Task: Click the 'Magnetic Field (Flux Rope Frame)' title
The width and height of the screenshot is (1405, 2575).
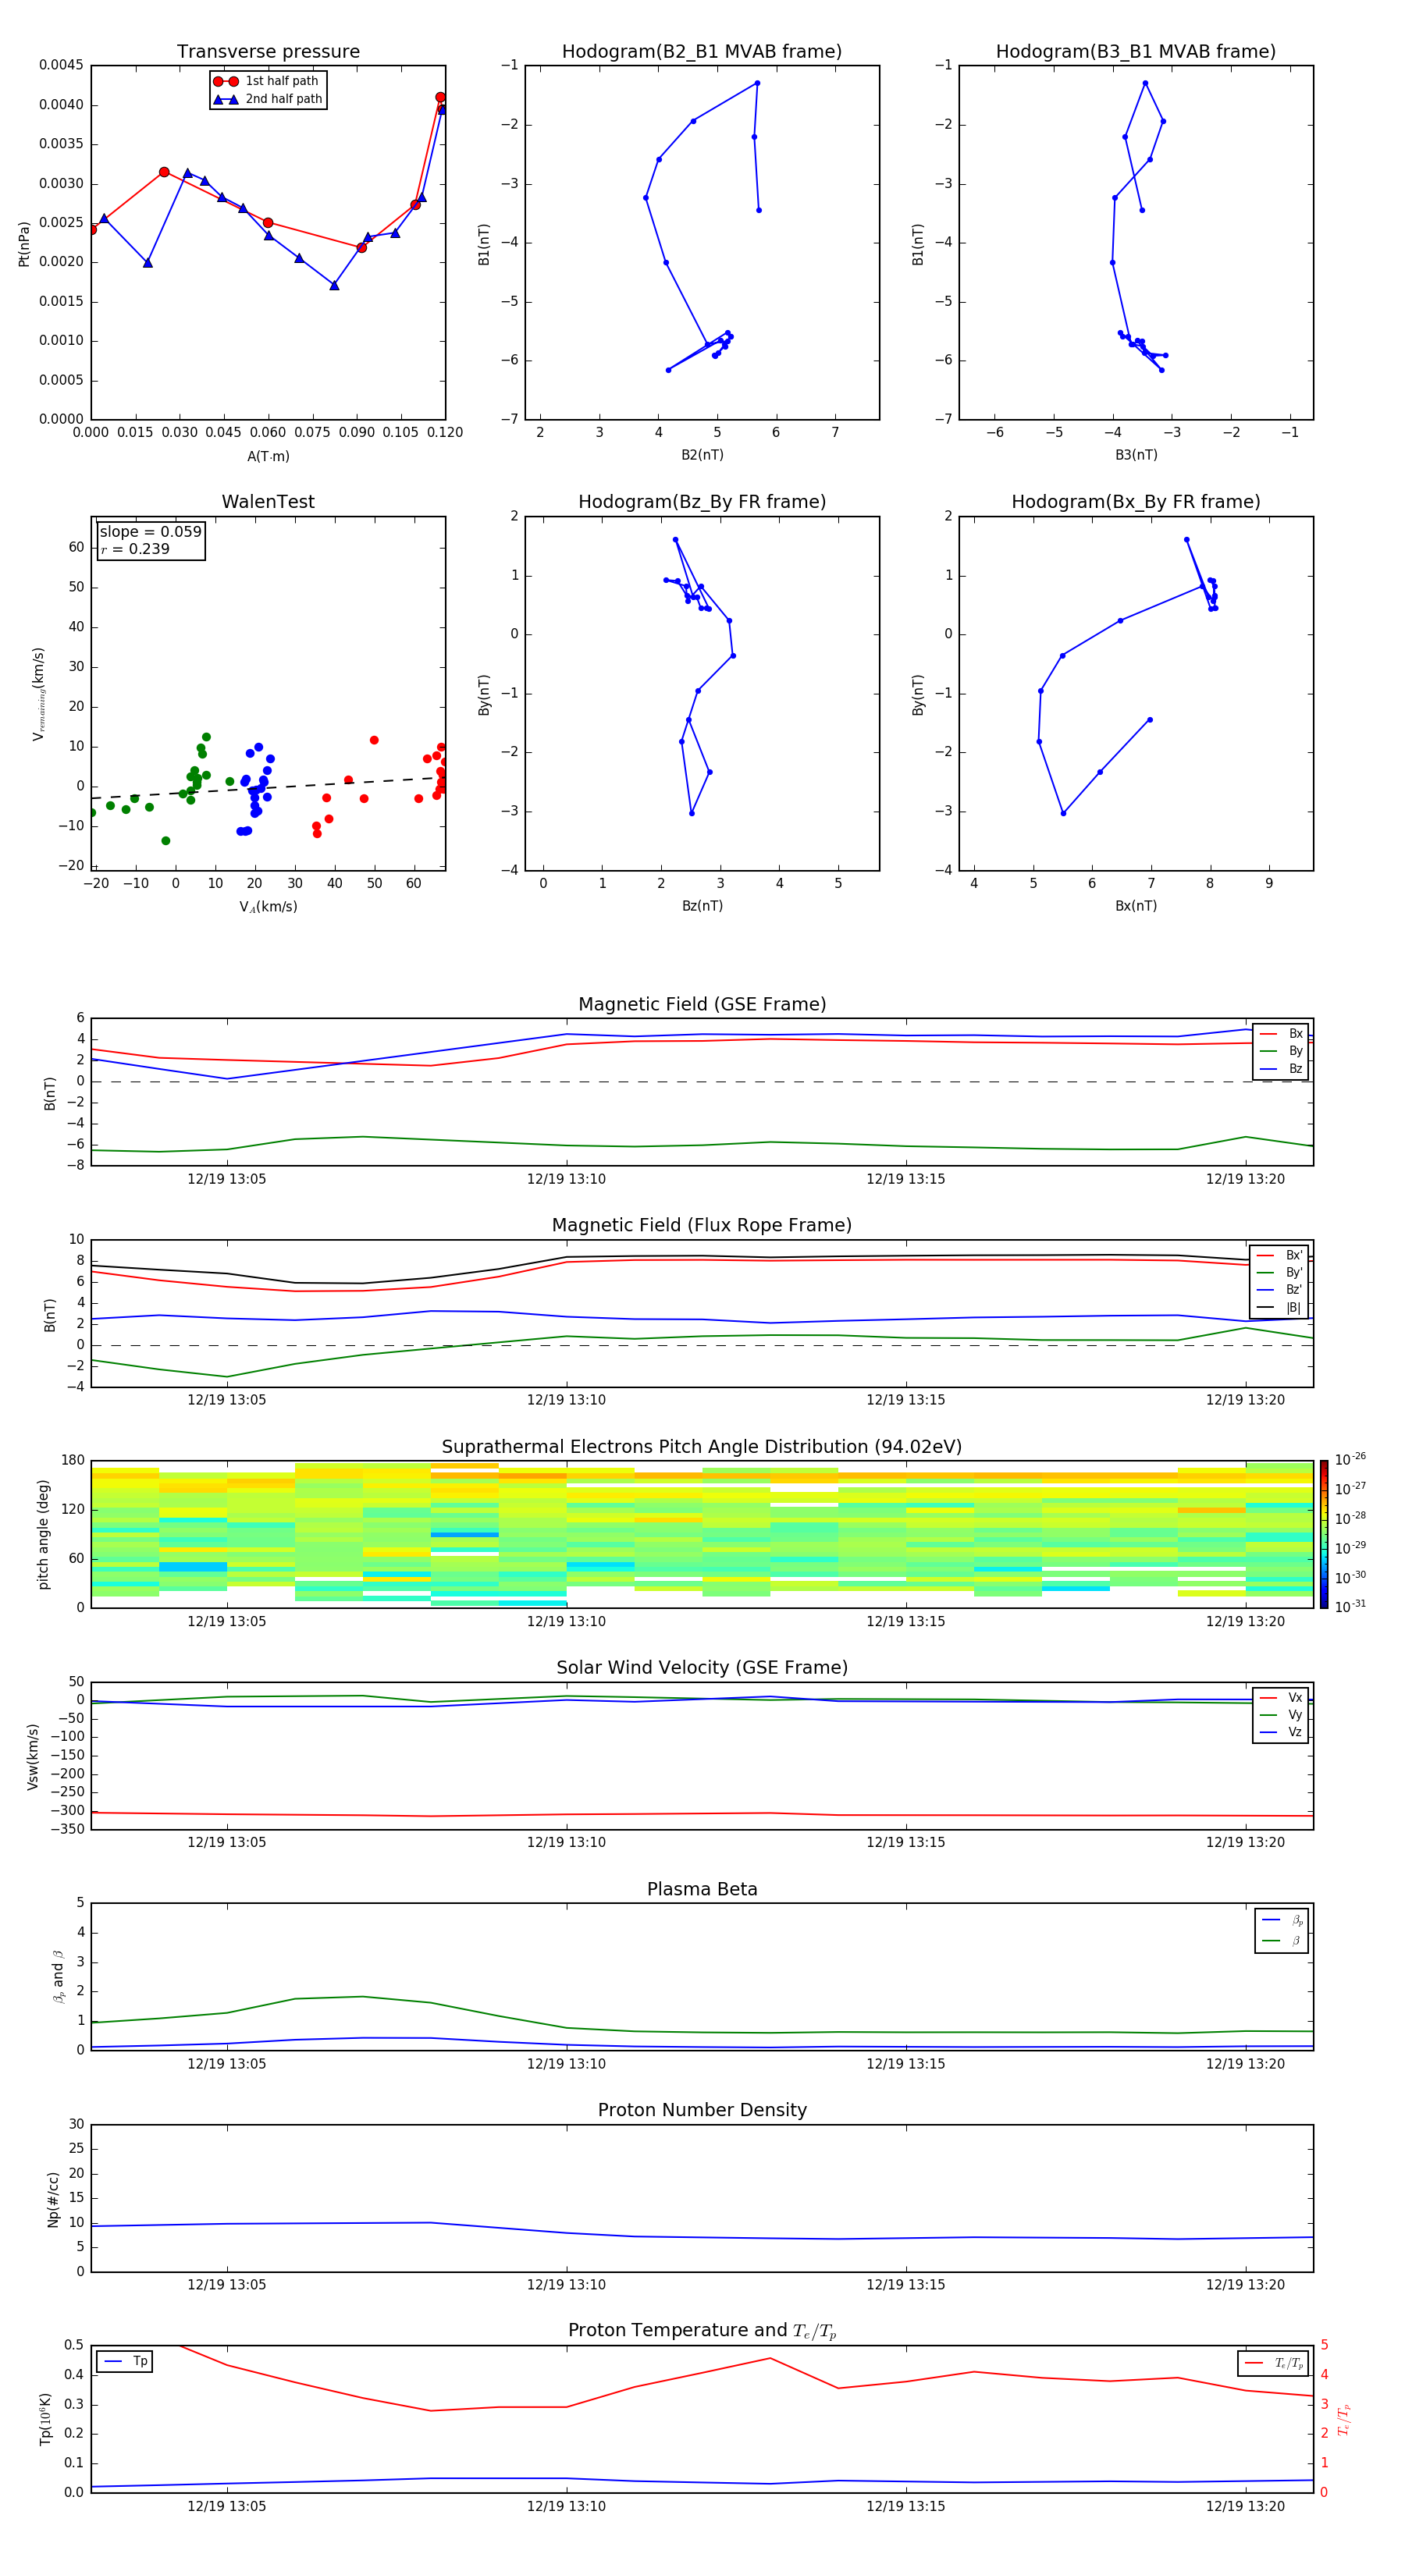Action: point(702,1224)
